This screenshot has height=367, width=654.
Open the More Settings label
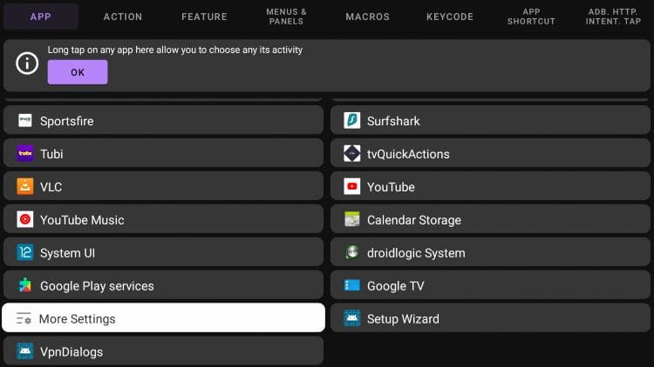pyautogui.click(x=77, y=318)
